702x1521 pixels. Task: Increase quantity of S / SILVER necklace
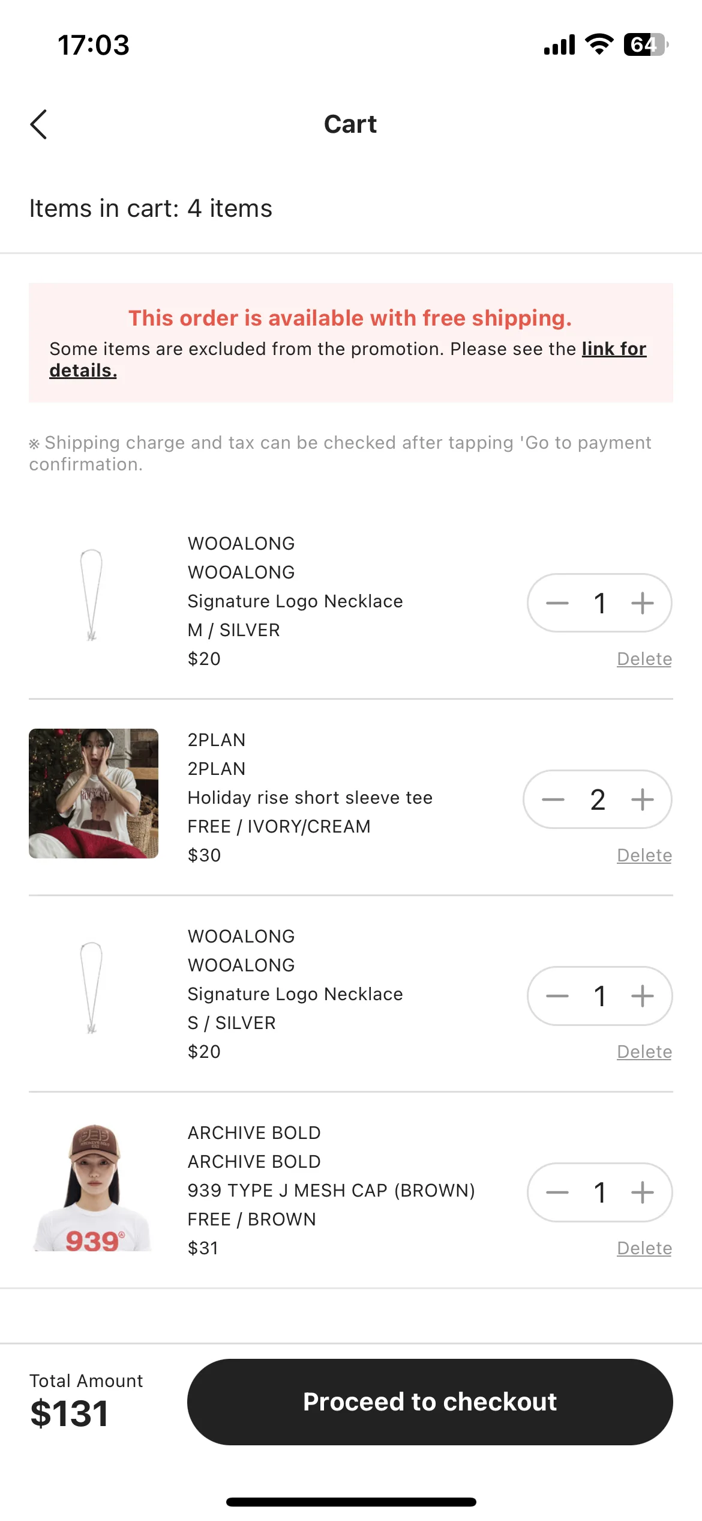[642, 996]
